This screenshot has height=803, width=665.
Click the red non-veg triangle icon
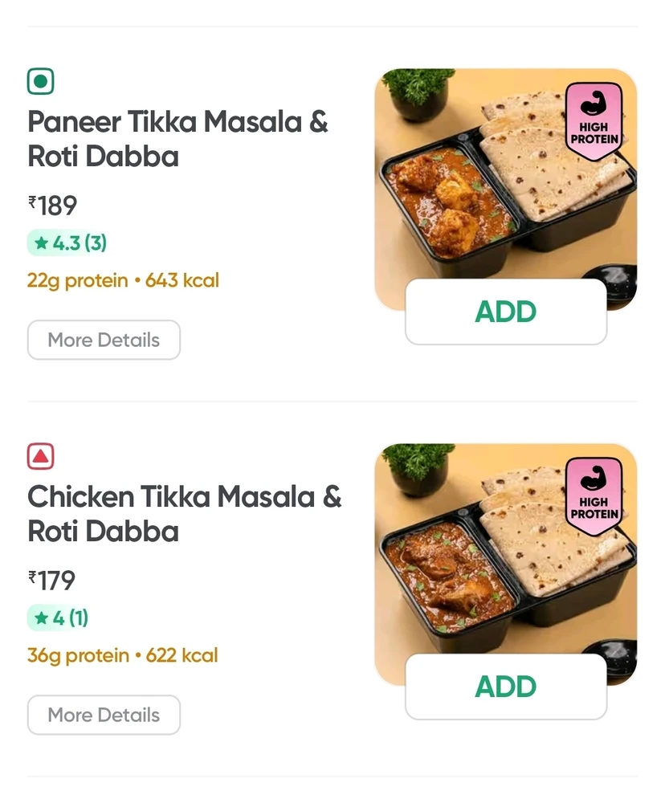[41, 456]
